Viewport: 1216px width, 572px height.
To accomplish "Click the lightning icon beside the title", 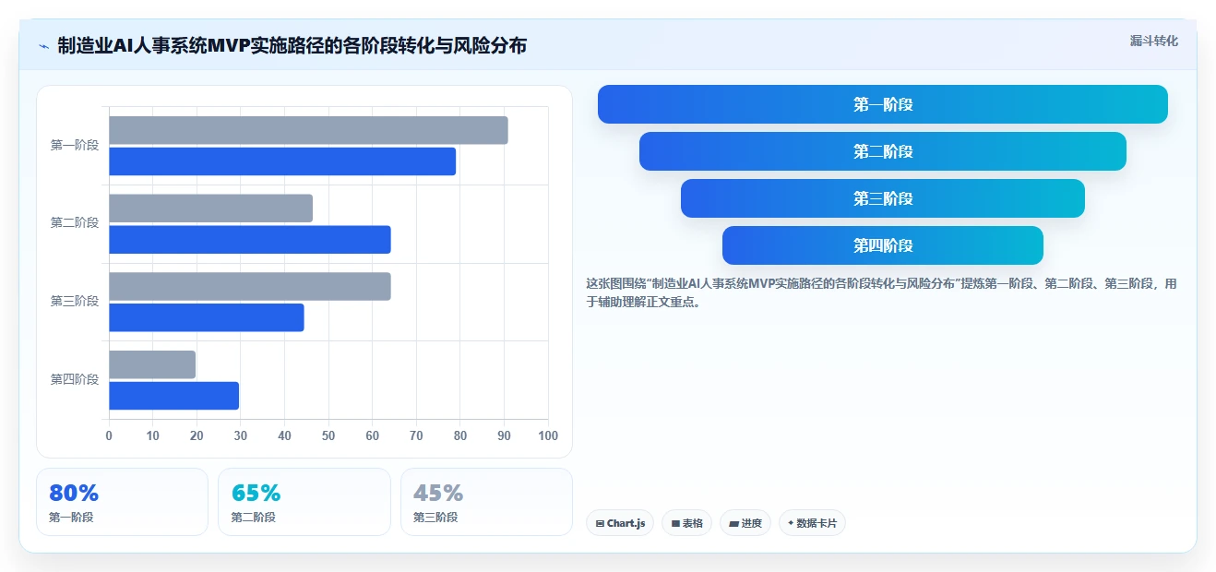I will 44,46.
